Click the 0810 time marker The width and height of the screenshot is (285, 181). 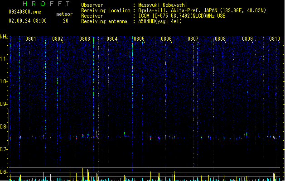[275, 39]
